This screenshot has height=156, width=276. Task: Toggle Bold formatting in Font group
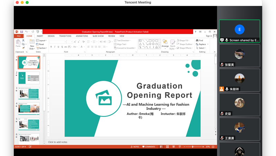click(x=51, y=47)
